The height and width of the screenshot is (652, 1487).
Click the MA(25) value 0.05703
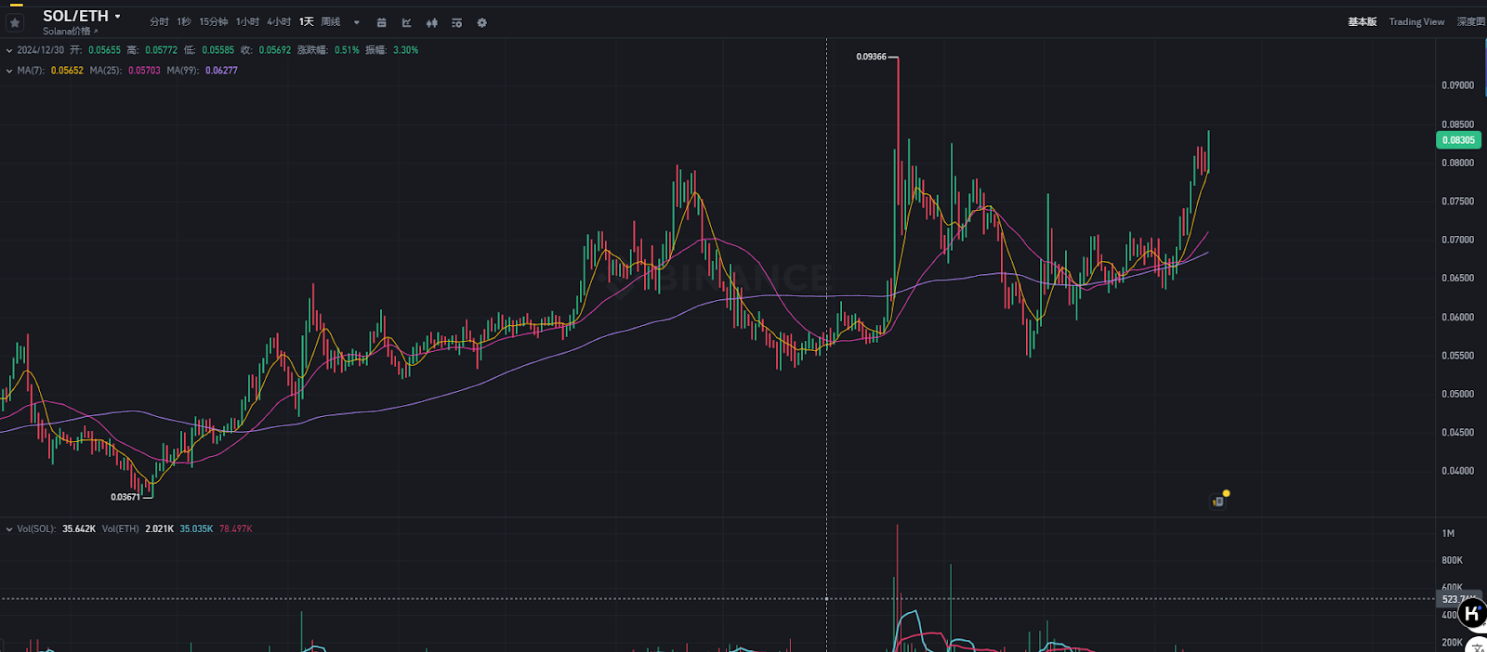coord(144,71)
